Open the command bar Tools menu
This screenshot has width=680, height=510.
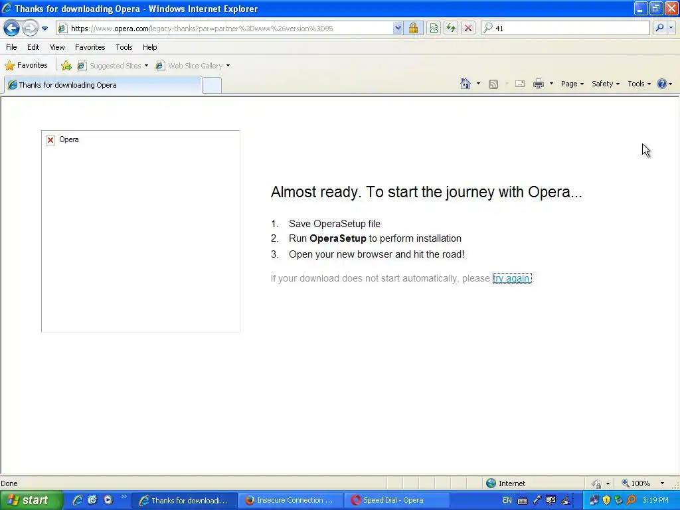point(639,84)
